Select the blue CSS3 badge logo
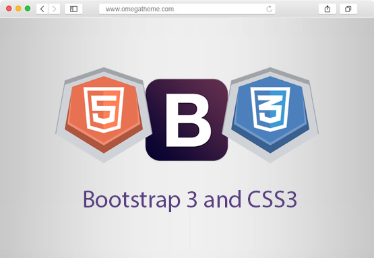 tap(270, 115)
